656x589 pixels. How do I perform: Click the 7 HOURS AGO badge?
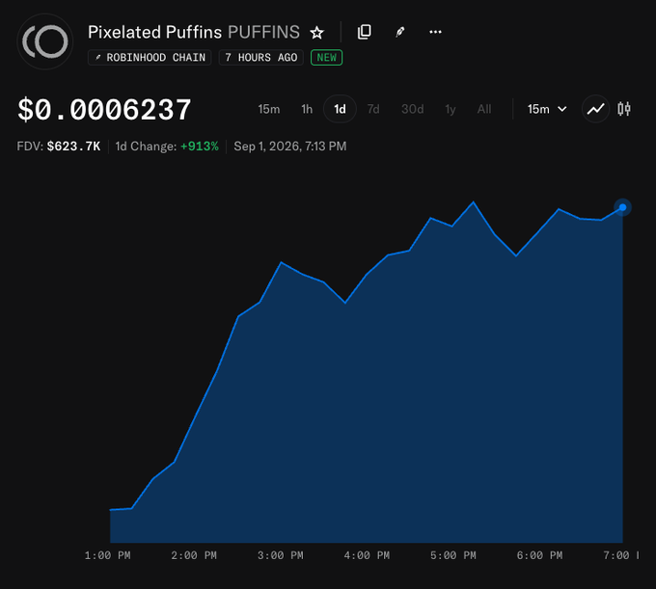(x=261, y=57)
